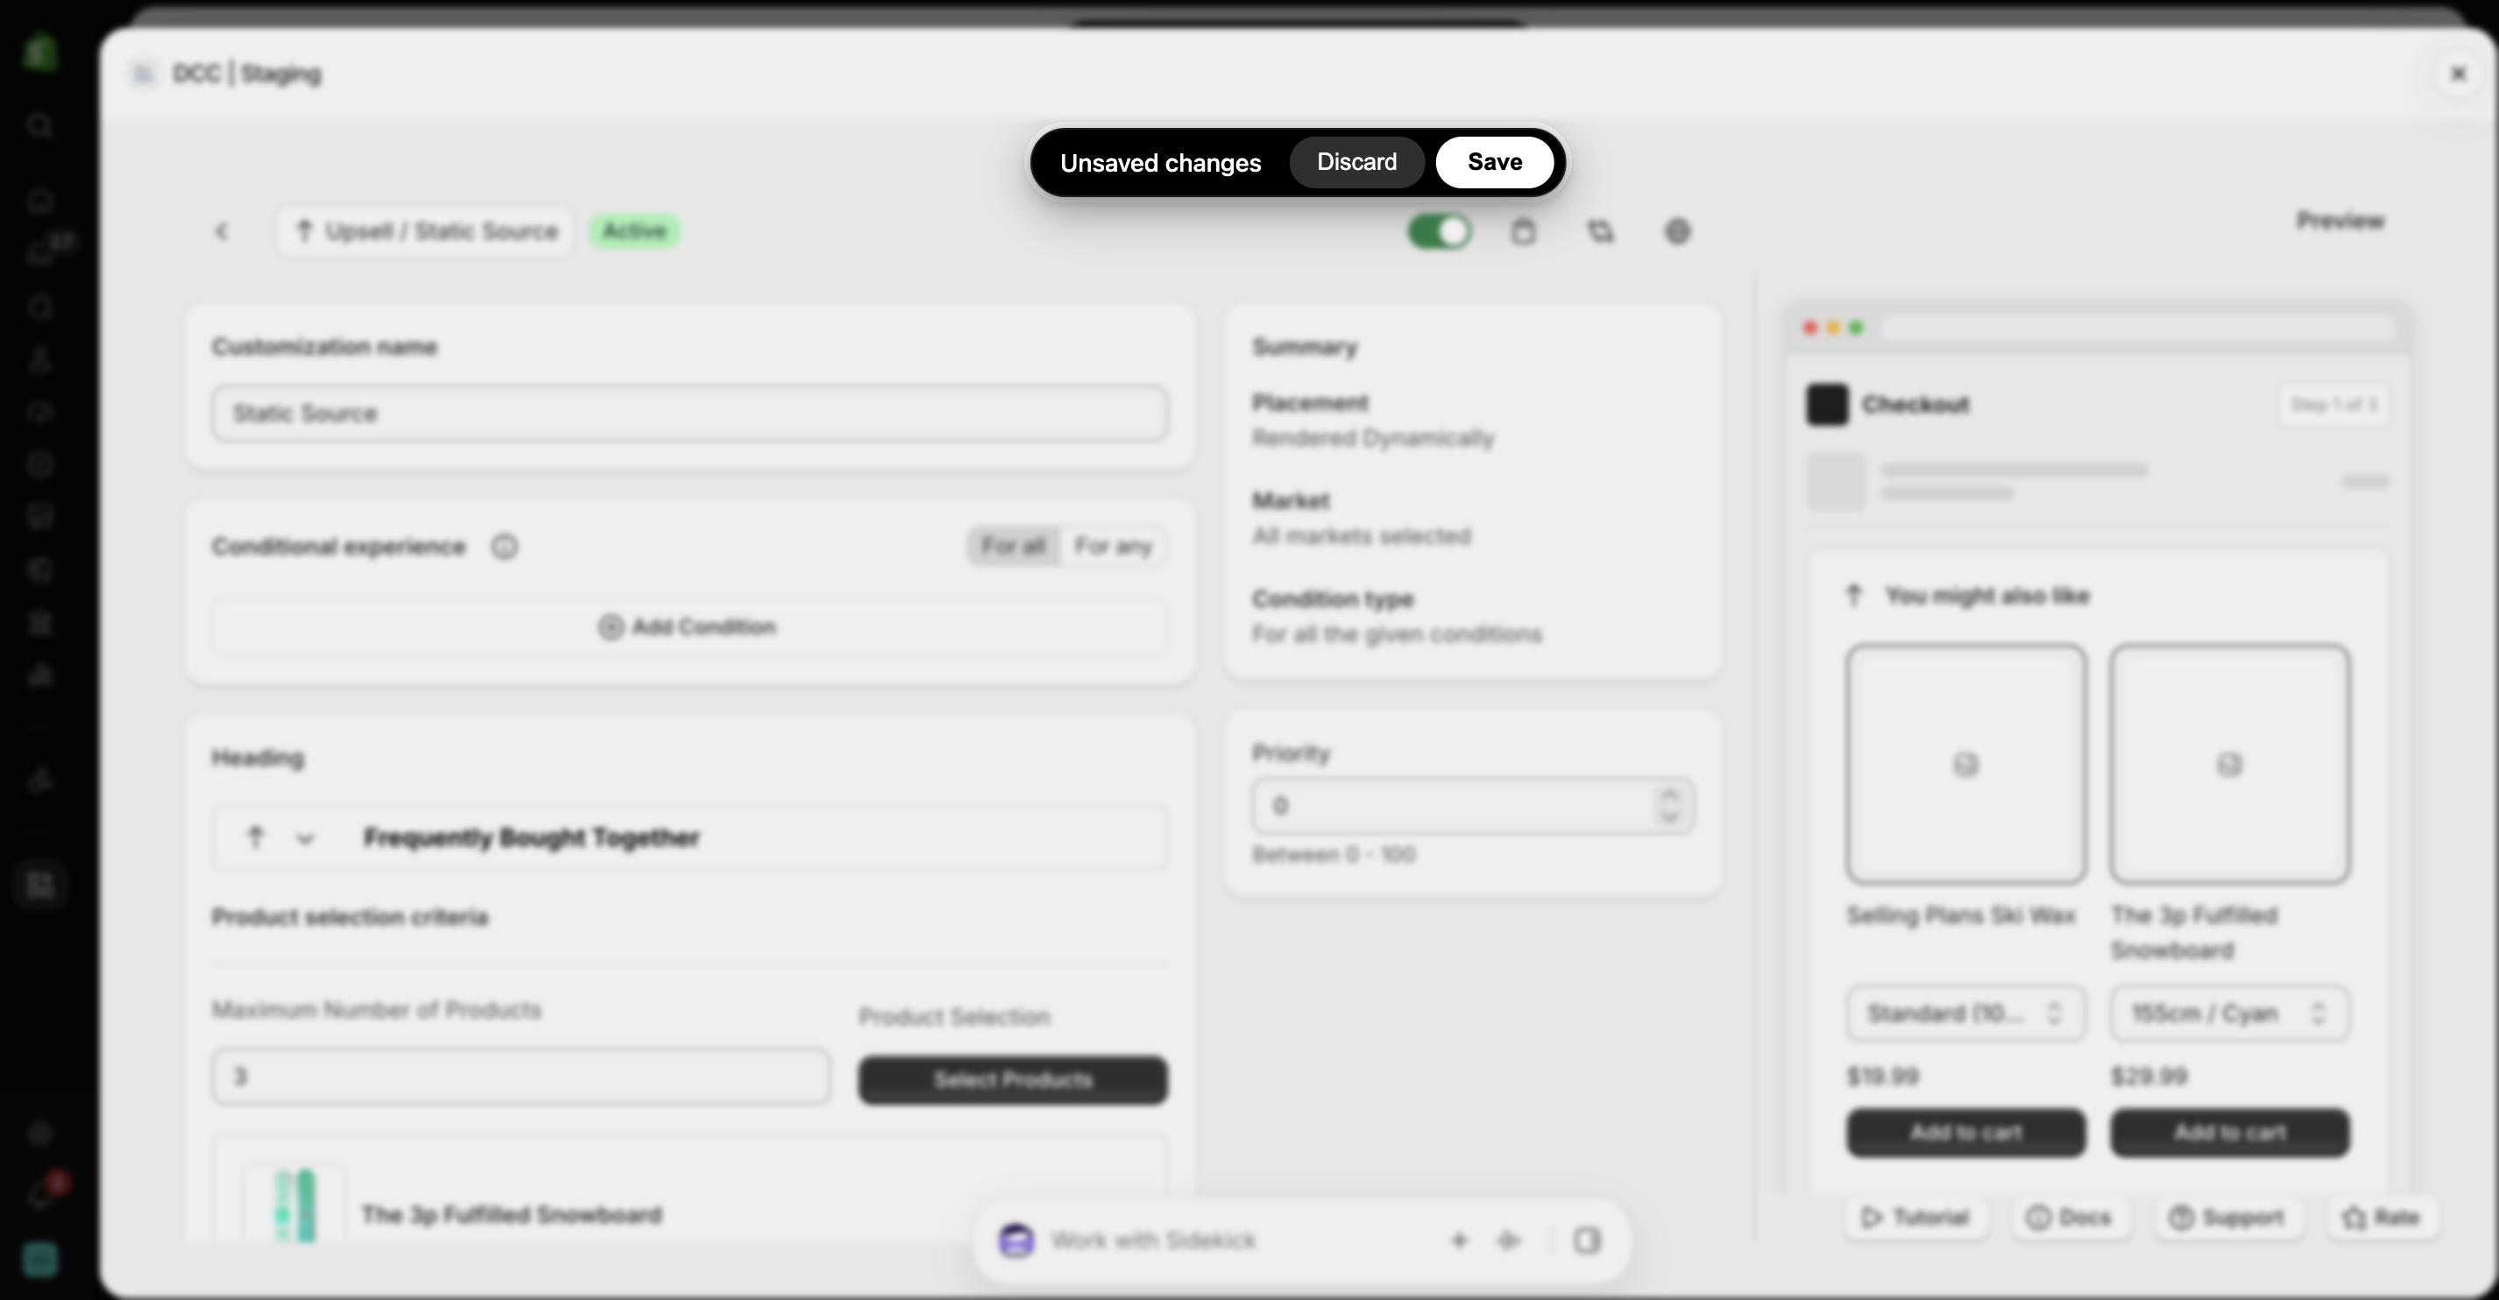This screenshot has width=2499, height=1300.
Task: Add Selling Plans Ski Wax to cart
Action: pyautogui.click(x=1965, y=1132)
